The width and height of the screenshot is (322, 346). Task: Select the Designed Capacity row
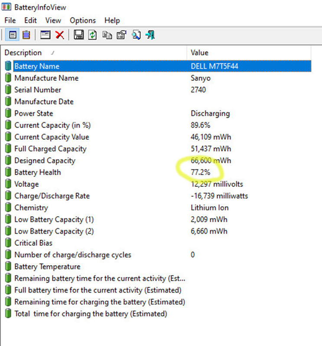[x=158, y=160]
